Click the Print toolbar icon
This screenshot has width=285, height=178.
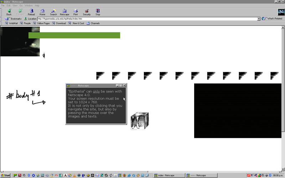click(x=76, y=12)
